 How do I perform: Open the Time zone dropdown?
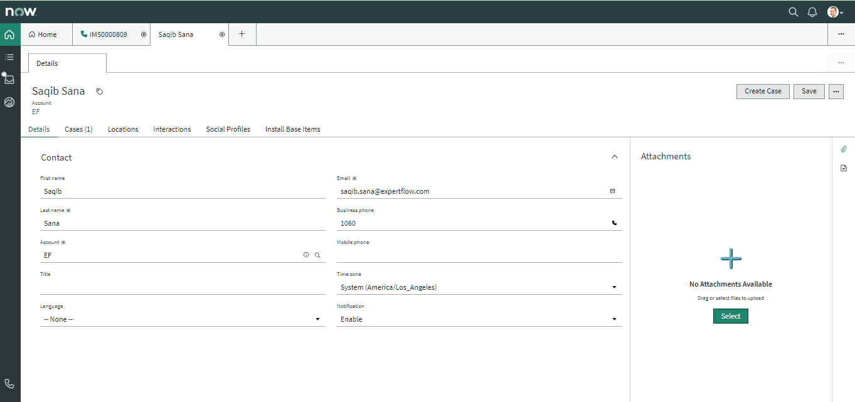coord(479,287)
